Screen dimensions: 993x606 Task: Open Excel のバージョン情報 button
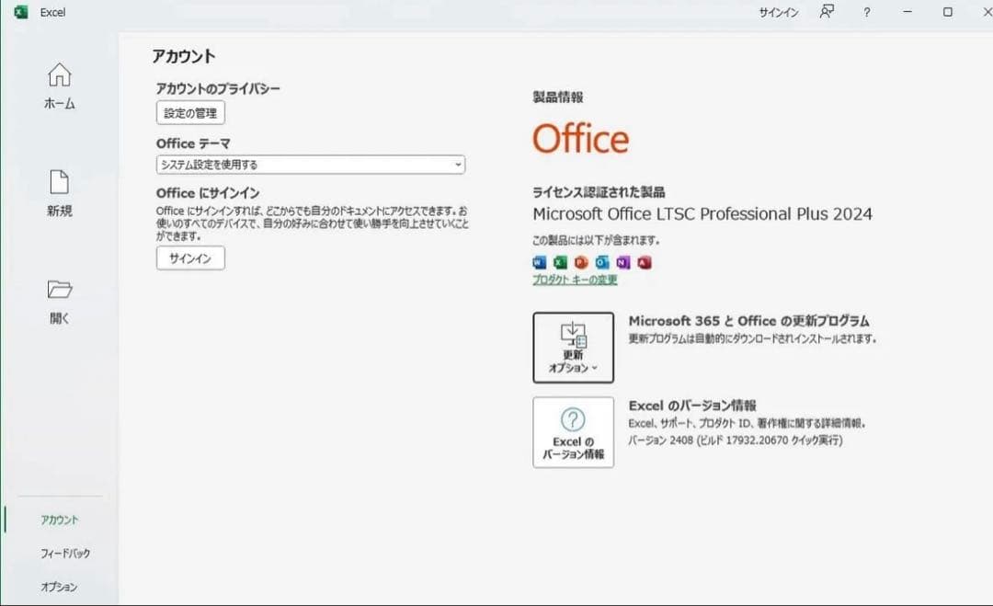(x=573, y=432)
